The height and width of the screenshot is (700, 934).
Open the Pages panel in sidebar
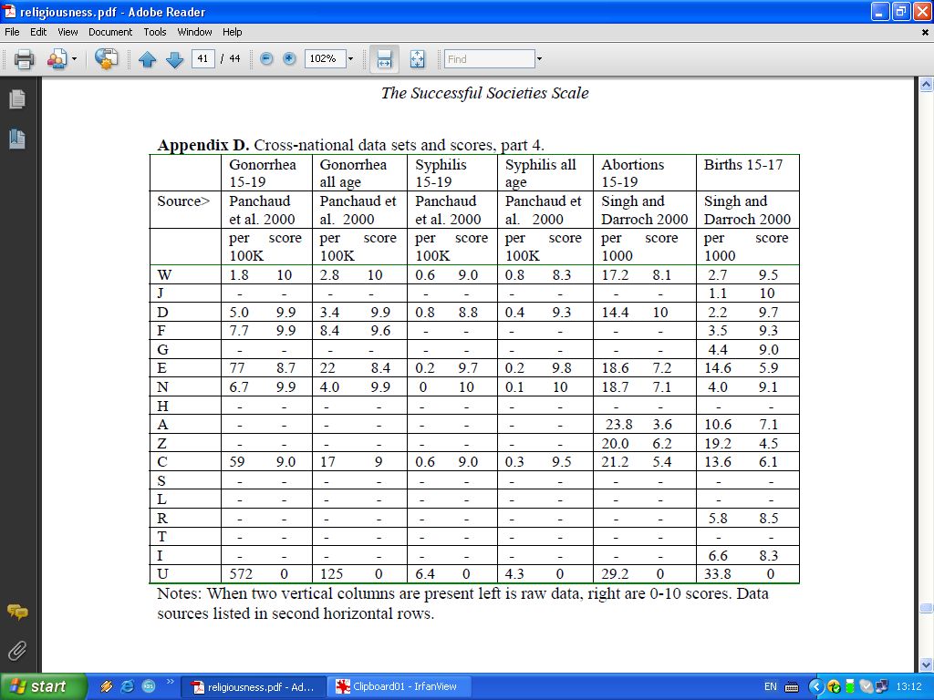click(16, 99)
